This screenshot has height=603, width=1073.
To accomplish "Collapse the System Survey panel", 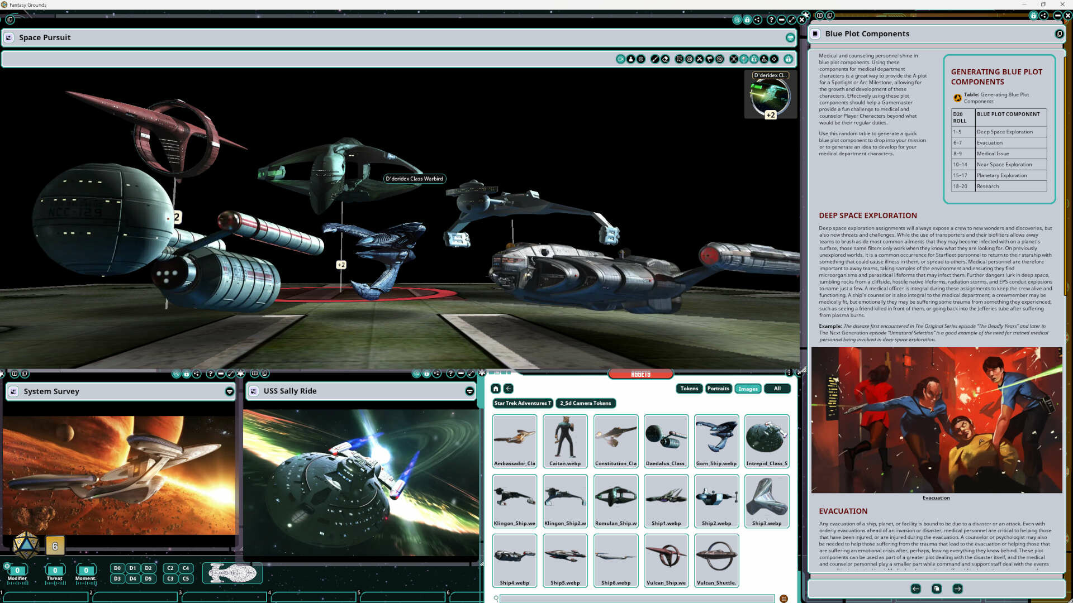I will pyautogui.click(x=230, y=391).
